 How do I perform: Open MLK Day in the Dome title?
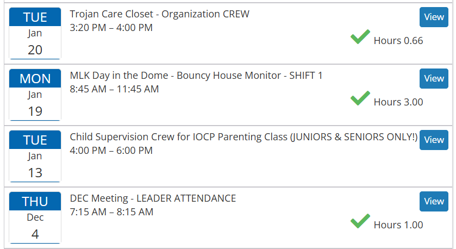point(196,76)
